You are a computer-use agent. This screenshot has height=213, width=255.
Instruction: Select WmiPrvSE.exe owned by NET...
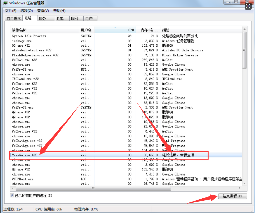tap(126, 69)
